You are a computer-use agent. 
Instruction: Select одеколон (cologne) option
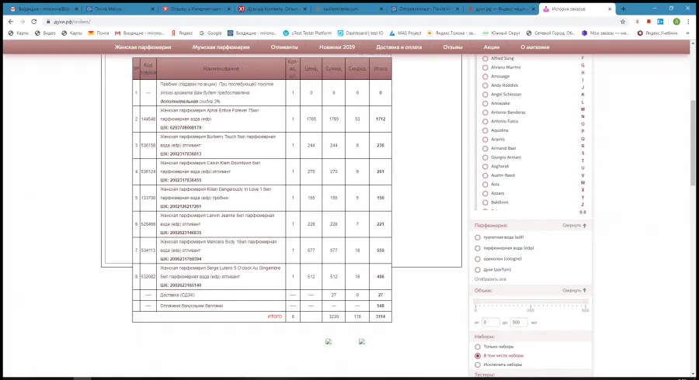(x=478, y=259)
